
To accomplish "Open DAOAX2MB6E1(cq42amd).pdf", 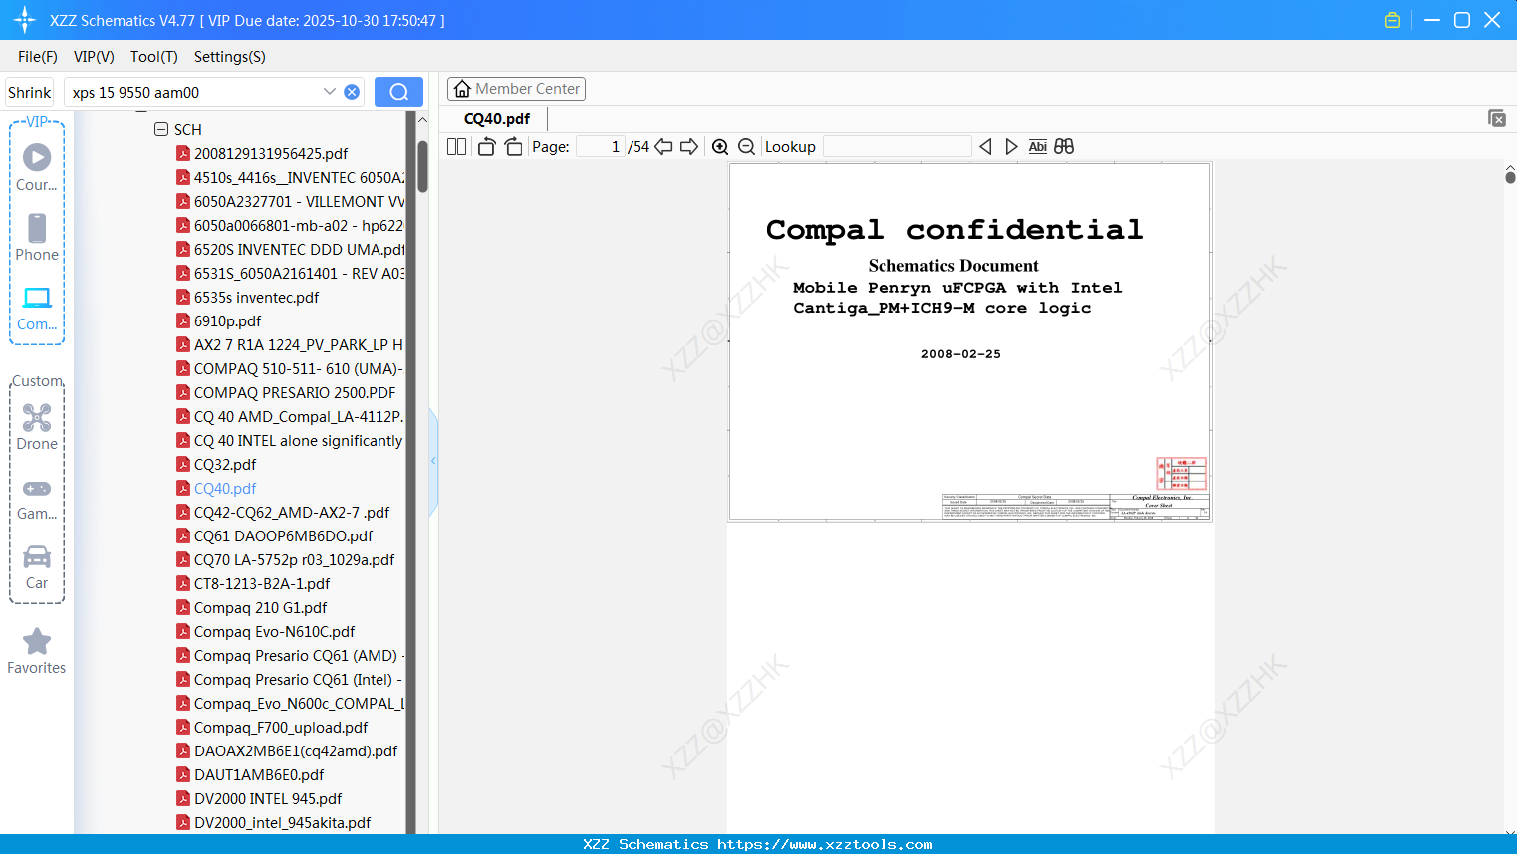I will pyautogui.click(x=296, y=751).
